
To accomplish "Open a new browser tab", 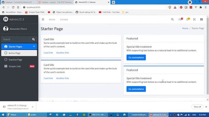I will pyautogui.click(x=113, y=2).
